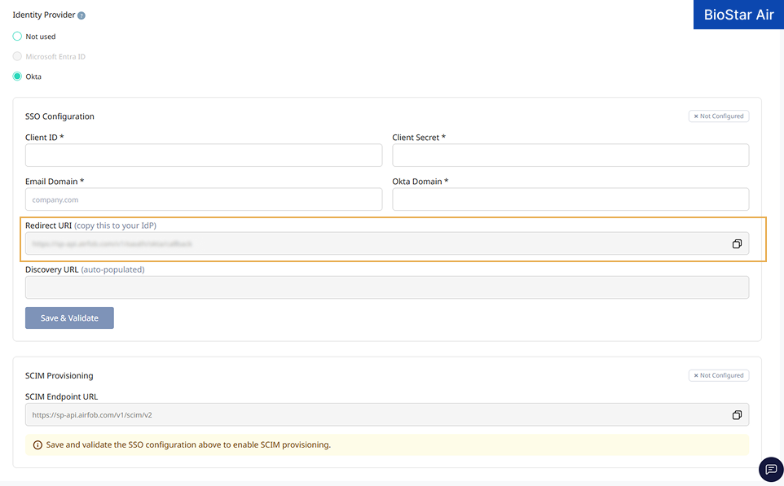Open the Identity Provider help tooltip icon

[81, 15]
